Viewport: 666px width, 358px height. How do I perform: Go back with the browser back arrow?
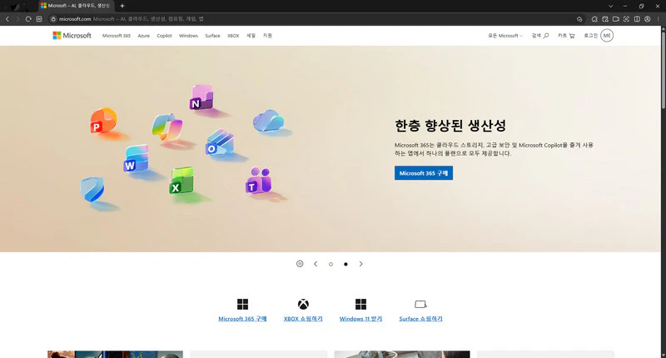[x=7, y=18]
